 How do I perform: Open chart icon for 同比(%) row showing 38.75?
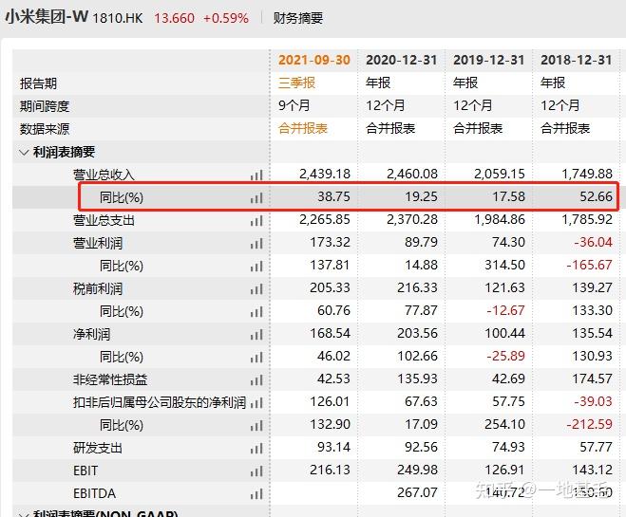pos(256,197)
